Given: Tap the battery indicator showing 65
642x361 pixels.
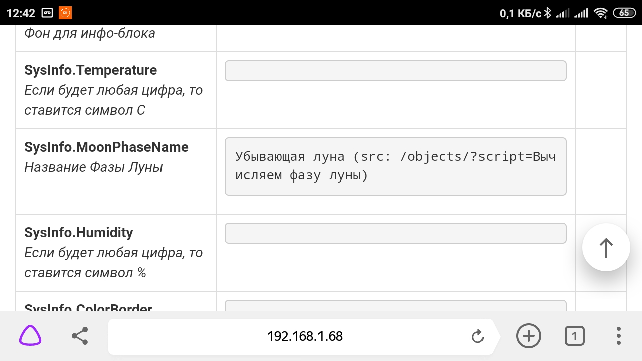Looking at the screenshot, I should (624, 12).
